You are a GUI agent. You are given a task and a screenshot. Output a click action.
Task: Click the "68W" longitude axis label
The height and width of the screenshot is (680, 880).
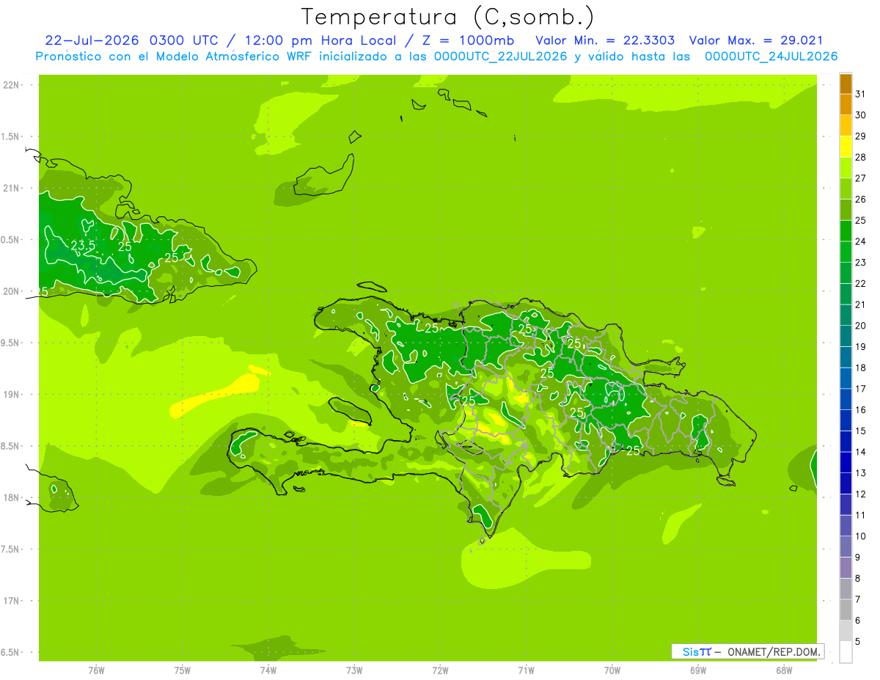click(784, 670)
